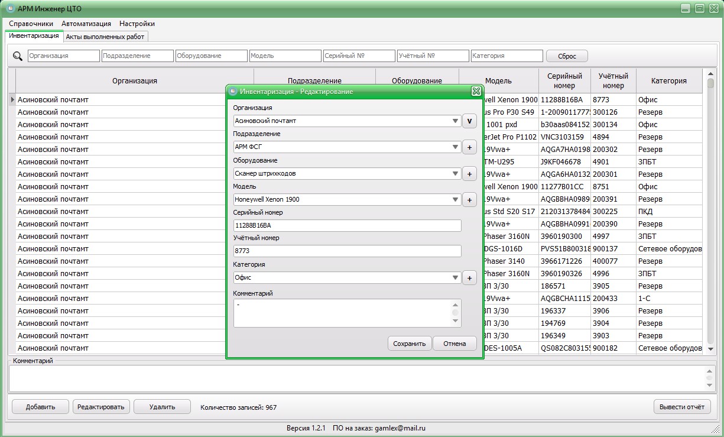The width and height of the screenshot is (724, 437).
Task: Click the Категория column header
Action: point(669,81)
